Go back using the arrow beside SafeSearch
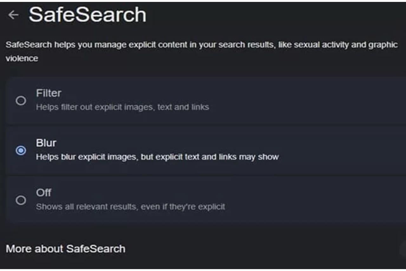 13,15
